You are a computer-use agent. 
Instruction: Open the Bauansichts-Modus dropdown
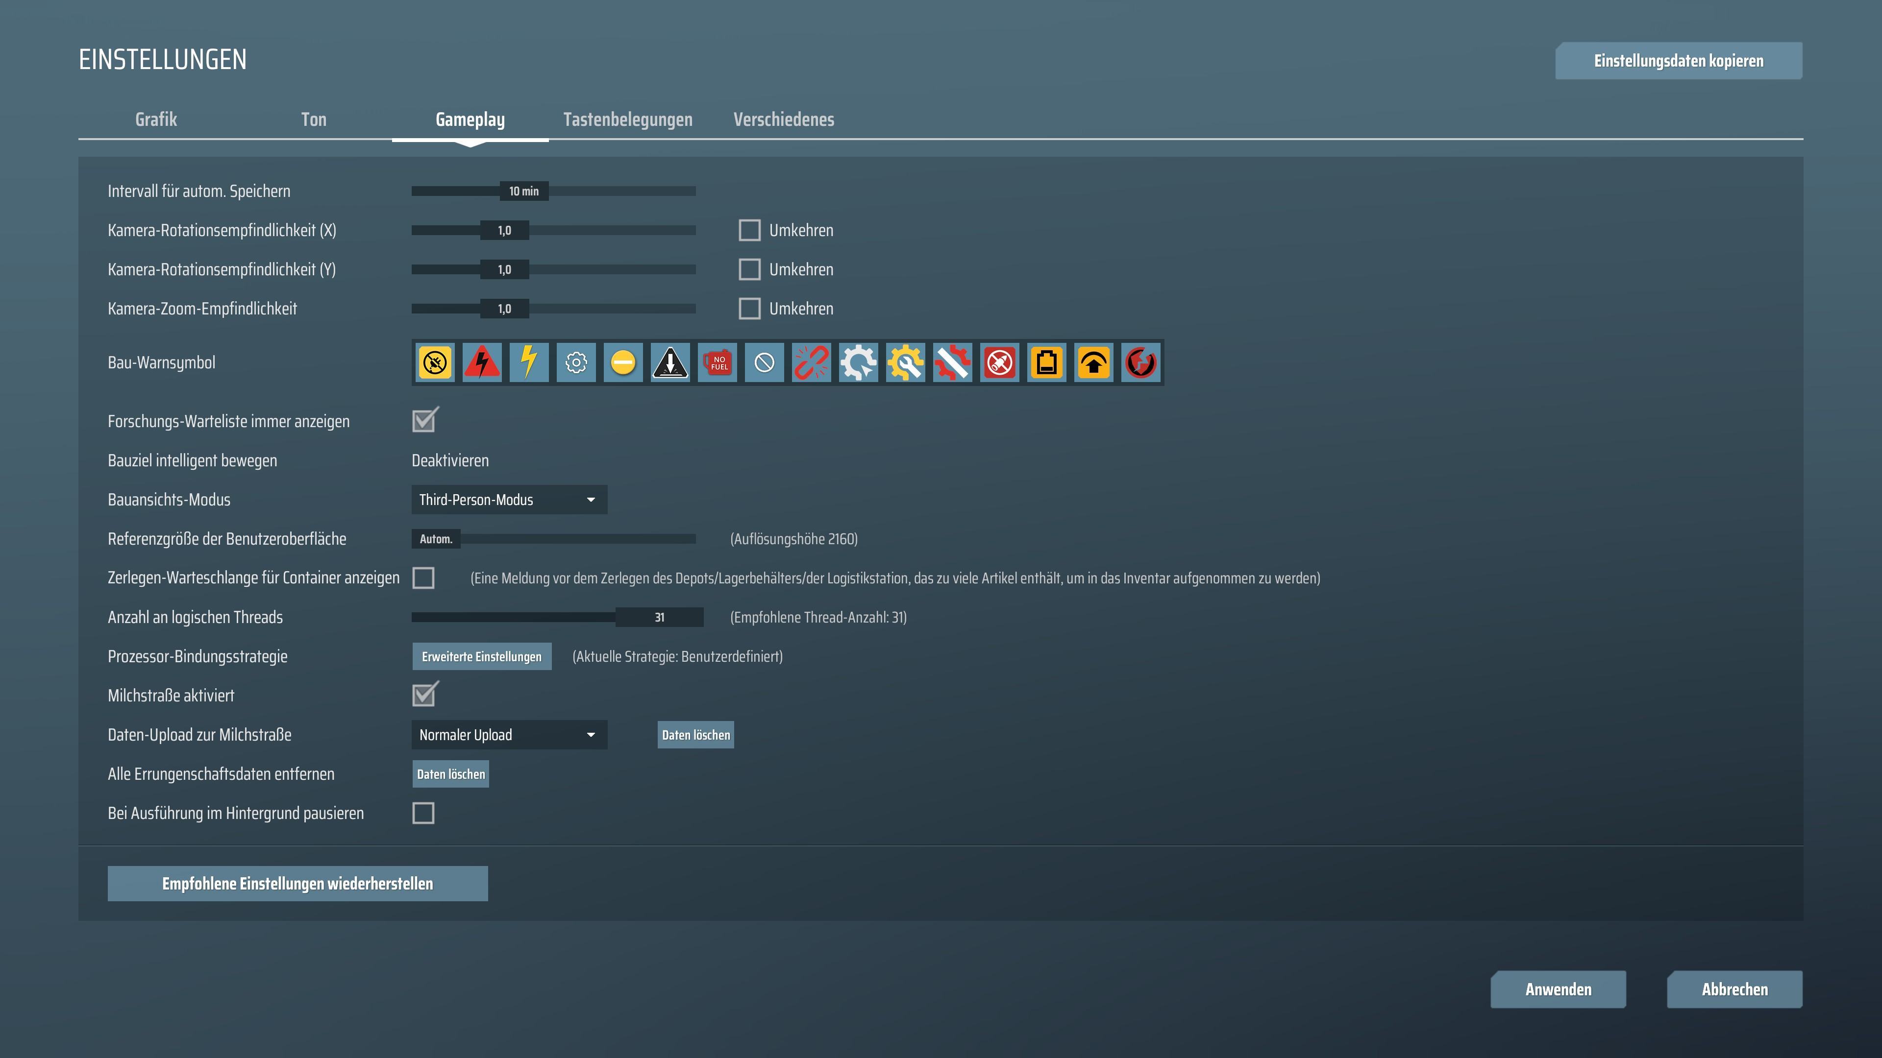(509, 500)
